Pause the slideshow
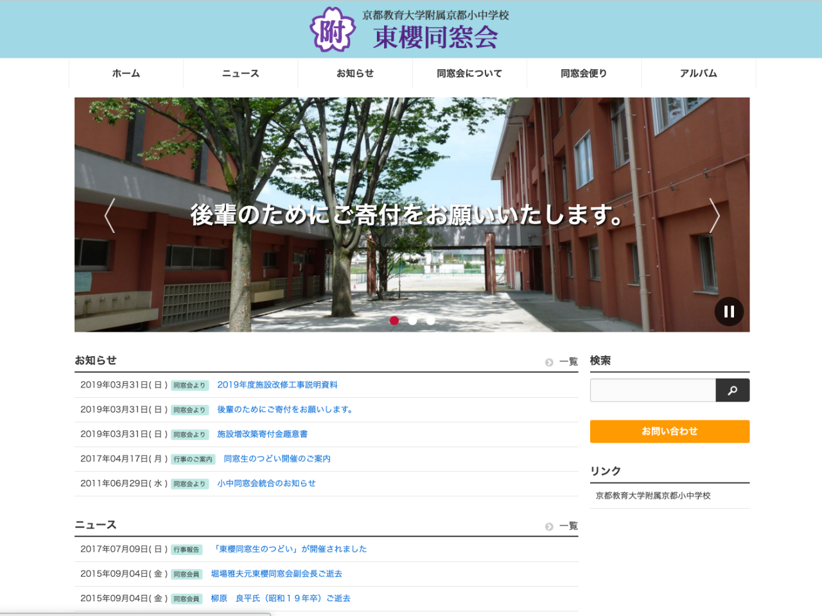Screen dimensions: 822x616 coord(729,312)
